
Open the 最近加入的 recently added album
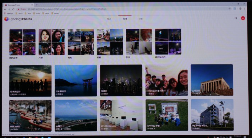point(168,42)
